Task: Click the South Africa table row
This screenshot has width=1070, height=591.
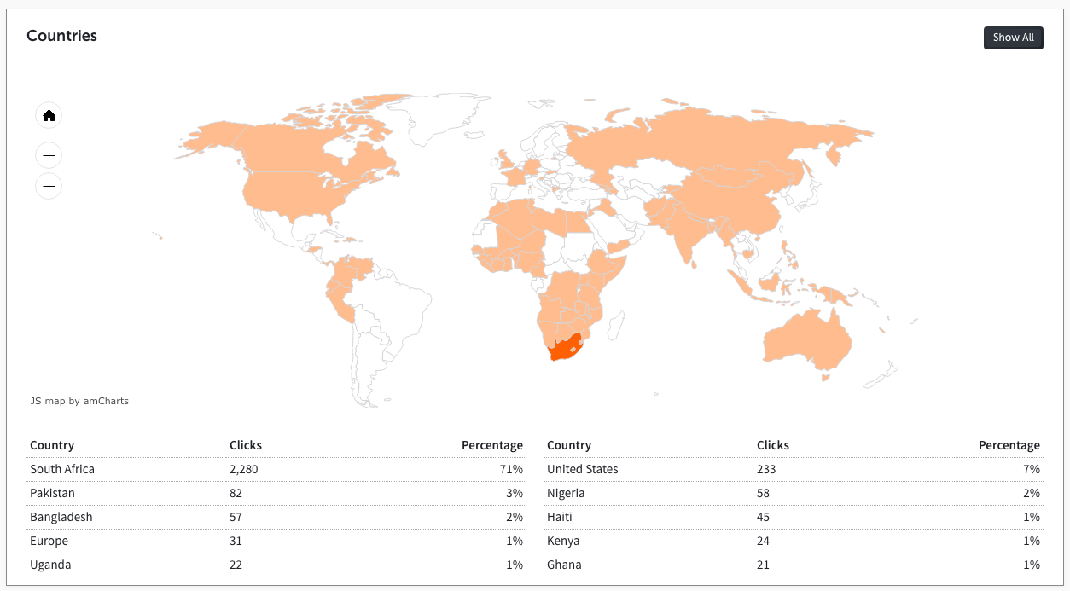Action: 62,469
